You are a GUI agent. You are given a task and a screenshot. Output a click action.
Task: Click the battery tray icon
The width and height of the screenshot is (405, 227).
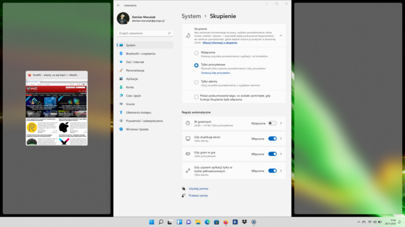pos(380,222)
